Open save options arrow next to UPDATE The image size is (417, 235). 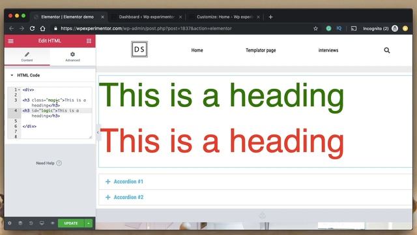click(89, 223)
